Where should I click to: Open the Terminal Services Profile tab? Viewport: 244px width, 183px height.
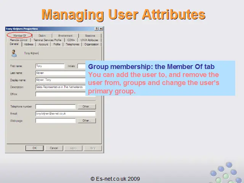47,40
